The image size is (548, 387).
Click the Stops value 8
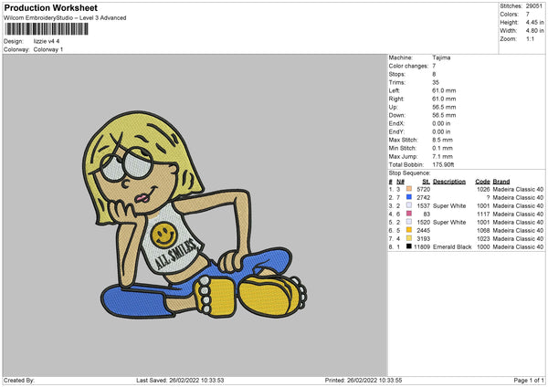434,74
